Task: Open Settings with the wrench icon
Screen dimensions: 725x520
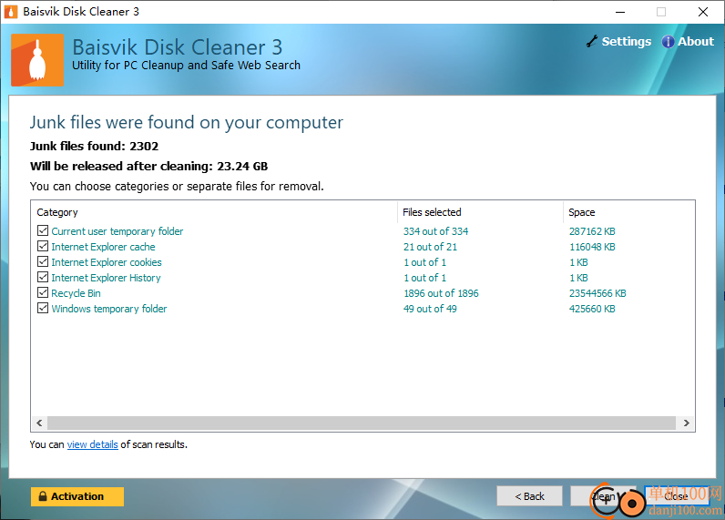Action: pyautogui.click(x=618, y=42)
